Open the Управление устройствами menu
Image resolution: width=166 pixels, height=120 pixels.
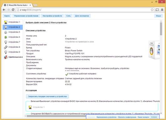point(26,16)
